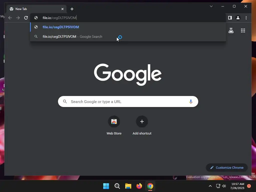The width and height of the screenshot is (256, 192).
Task: Click Customize Chrome button
Action: click(x=227, y=168)
